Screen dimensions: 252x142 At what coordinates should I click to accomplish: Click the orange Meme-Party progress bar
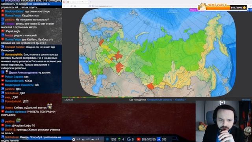click(218, 8)
